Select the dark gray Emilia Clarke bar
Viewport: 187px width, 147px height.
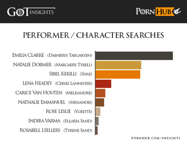click(x=134, y=56)
